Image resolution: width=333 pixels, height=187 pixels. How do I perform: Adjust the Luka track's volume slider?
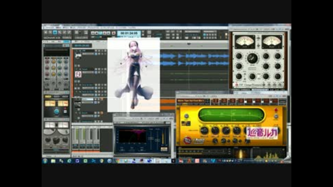pyautogui.click(x=88, y=72)
